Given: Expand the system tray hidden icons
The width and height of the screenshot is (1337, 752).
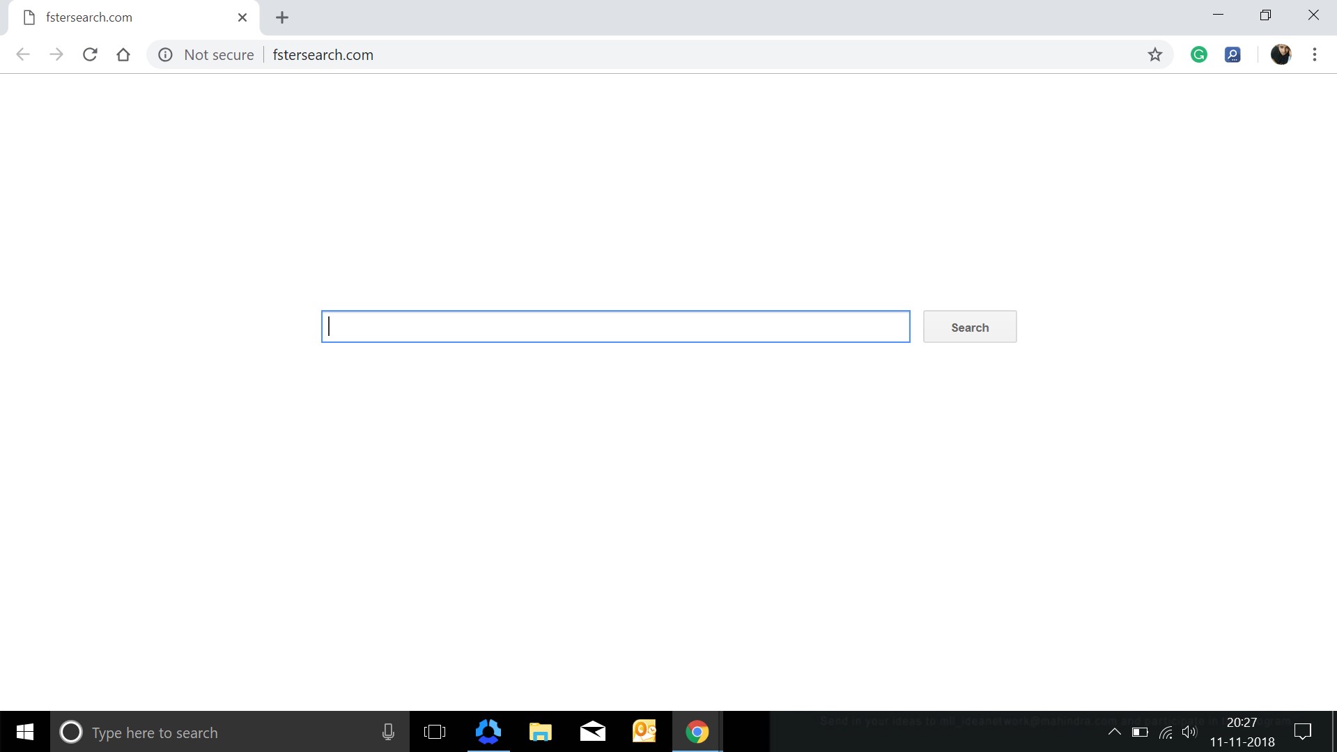Looking at the screenshot, I should coord(1115,732).
